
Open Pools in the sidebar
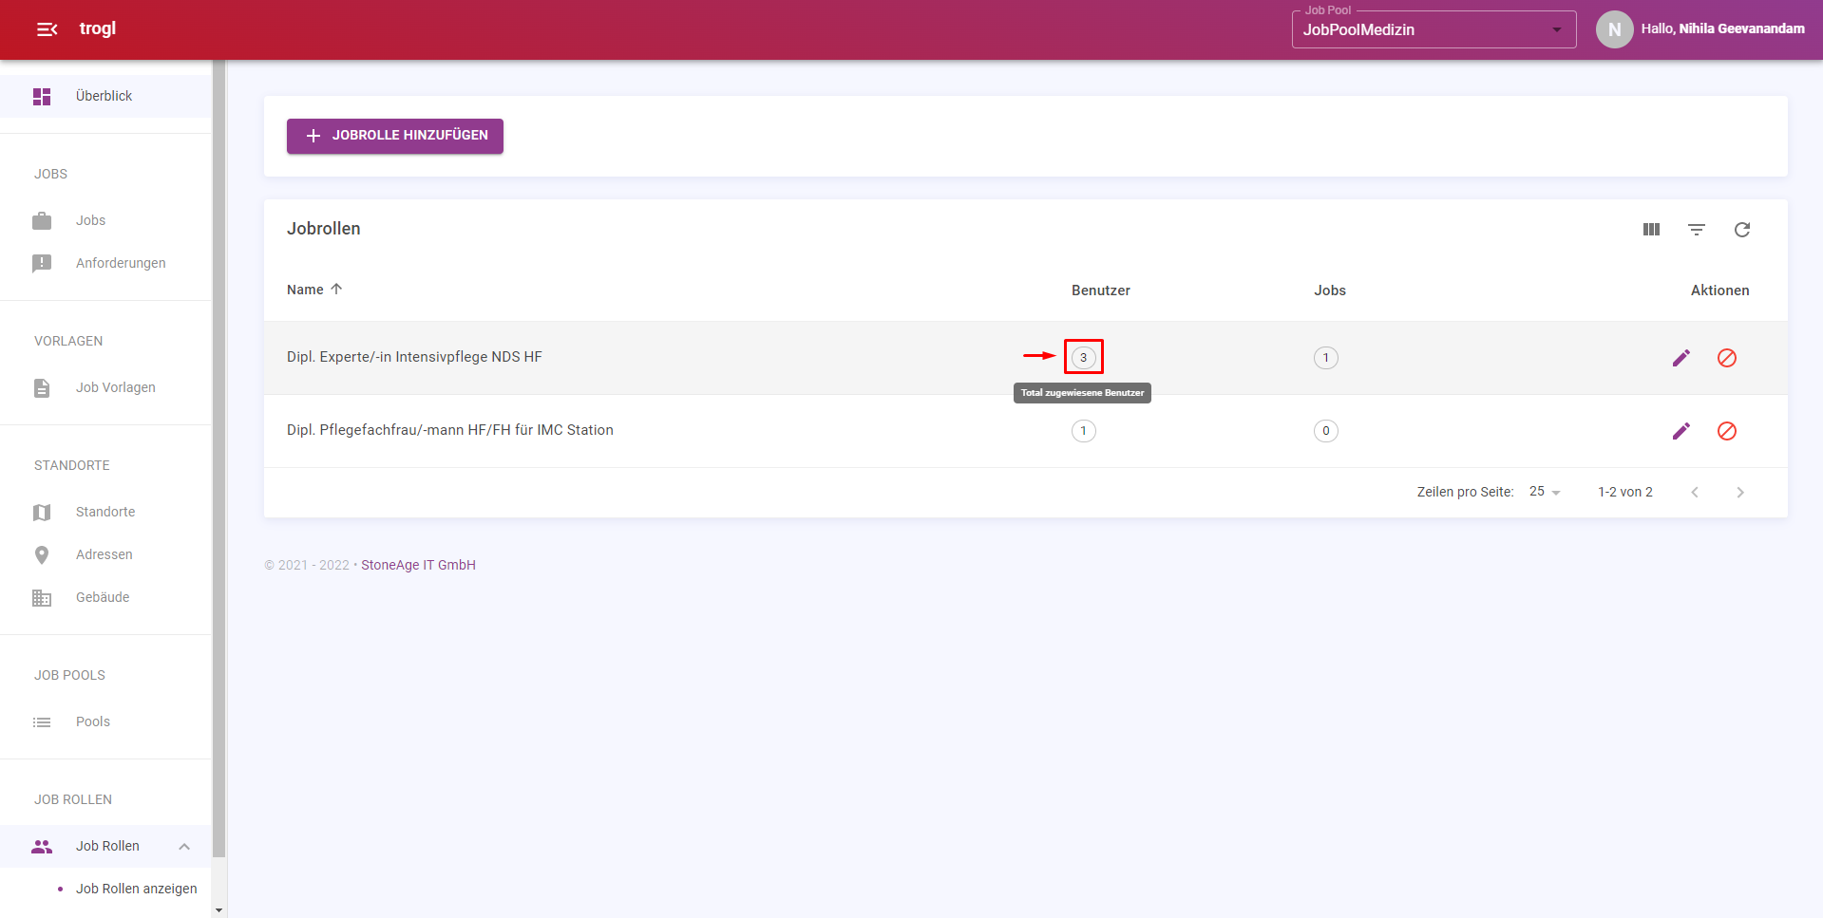[x=105, y=721]
